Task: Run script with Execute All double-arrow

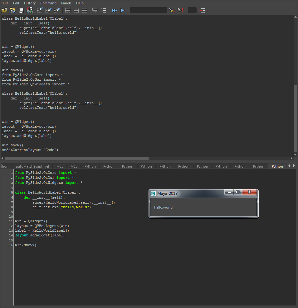Action: pyautogui.click(x=114, y=10)
